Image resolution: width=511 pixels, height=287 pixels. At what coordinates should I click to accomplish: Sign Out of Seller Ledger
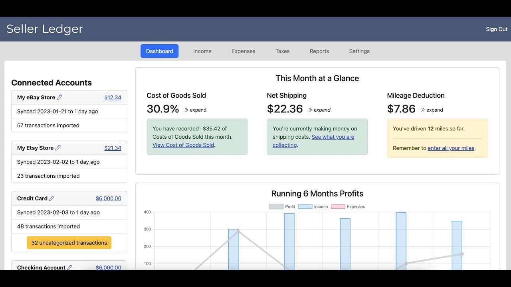(x=497, y=29)
